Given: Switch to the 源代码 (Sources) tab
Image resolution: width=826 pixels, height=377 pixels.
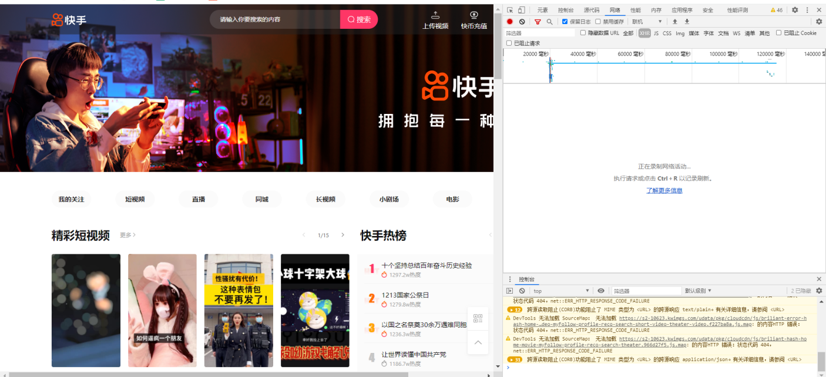Looking at the screenshot, I should 592,10.
